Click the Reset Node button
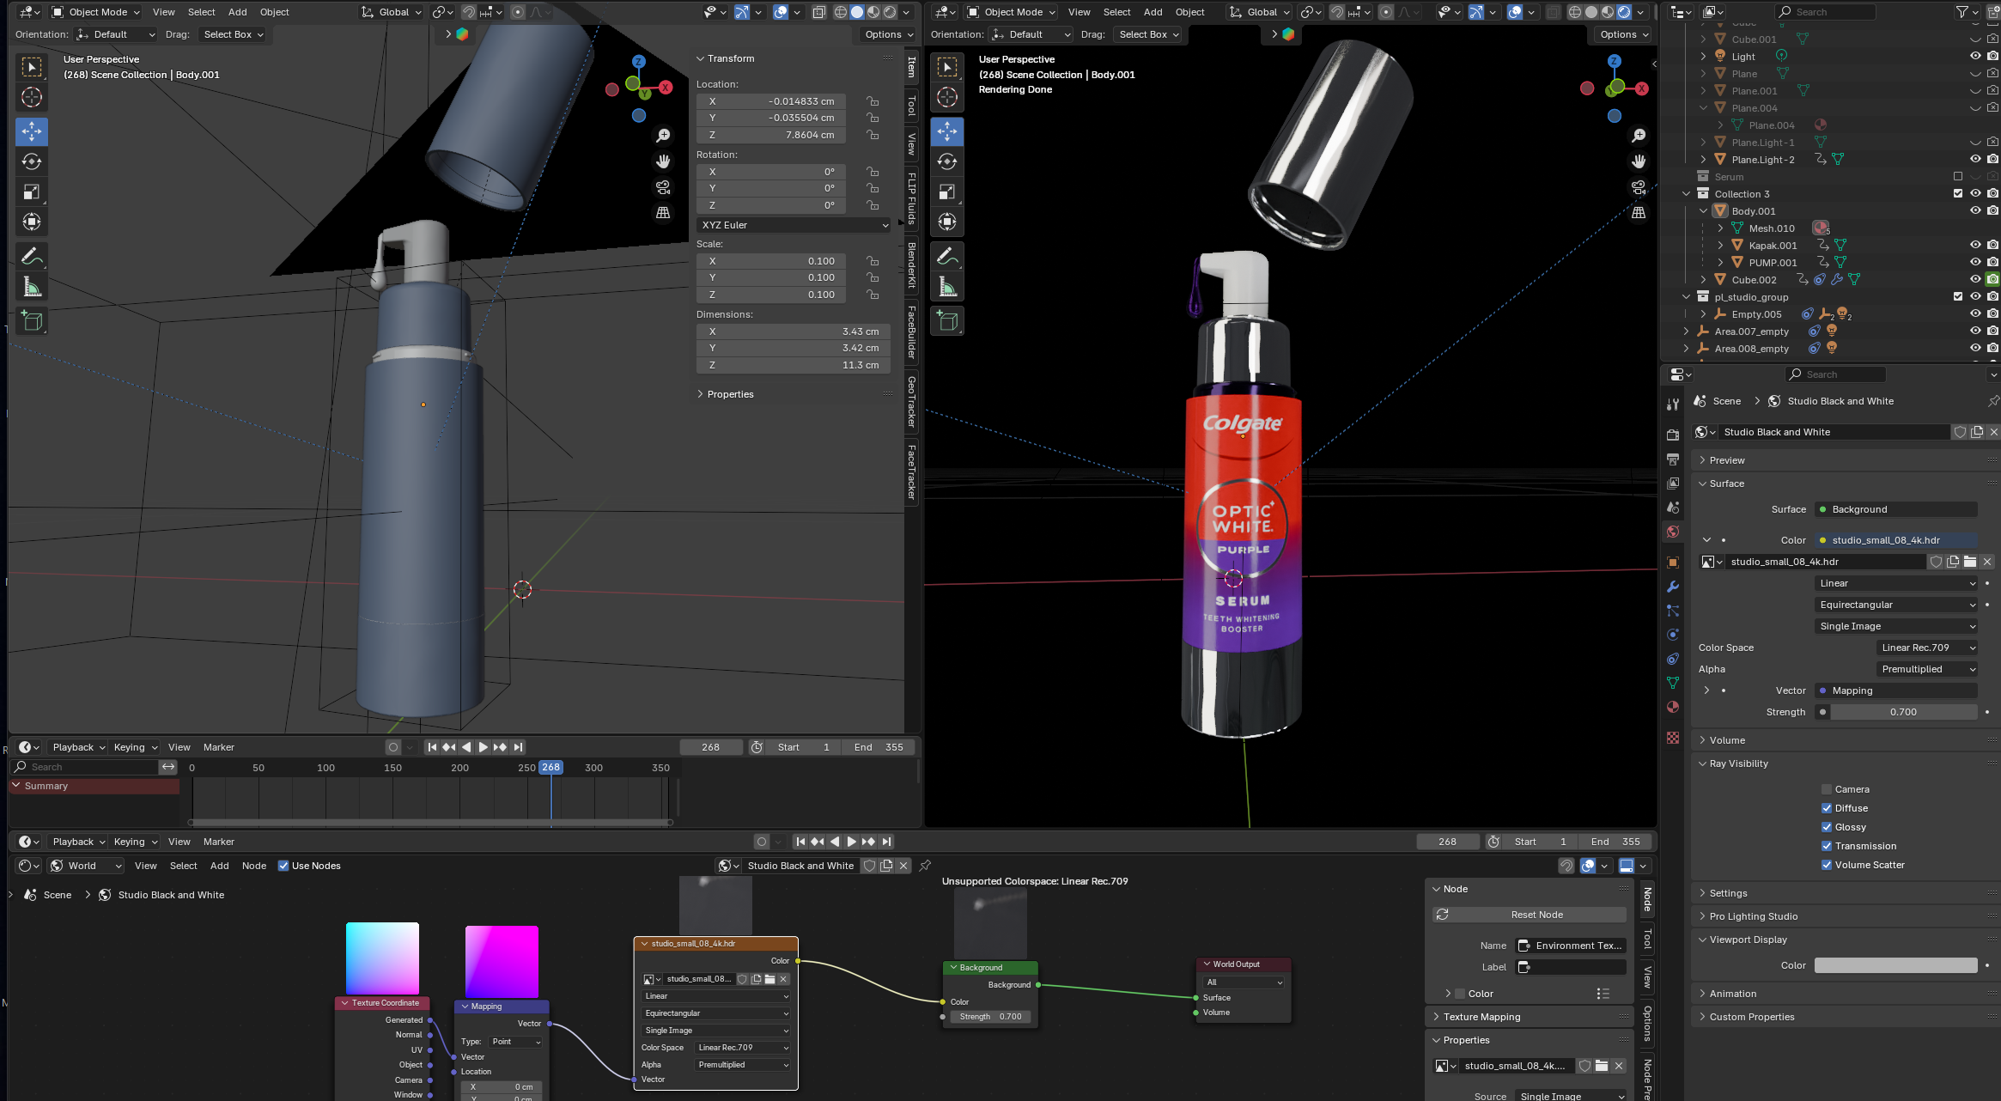 coord(1530,915)
